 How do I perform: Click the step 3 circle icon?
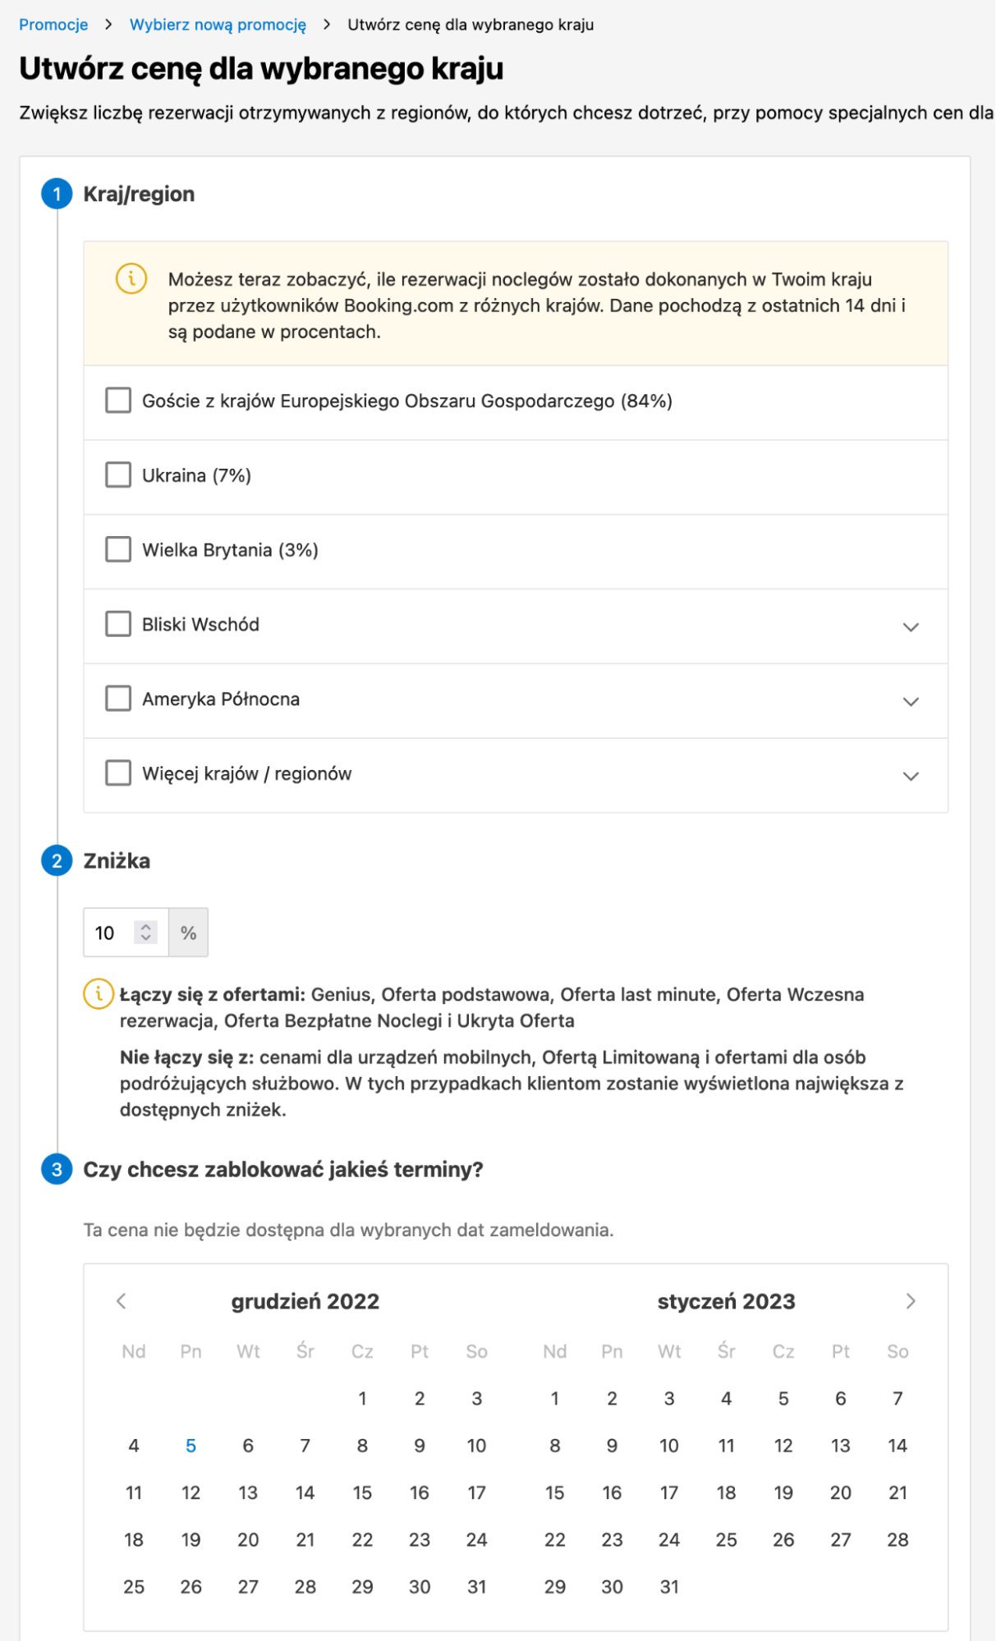pos(57,1170)
